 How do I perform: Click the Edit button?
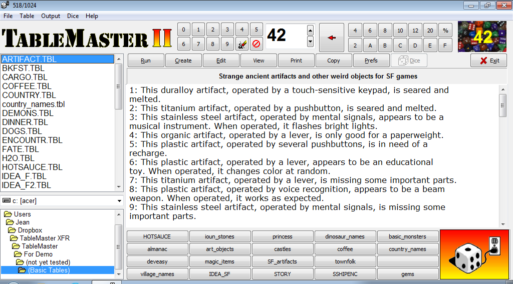pos(221,60)
